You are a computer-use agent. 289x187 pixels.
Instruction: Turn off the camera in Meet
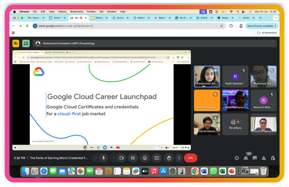(x=122, y=158)
